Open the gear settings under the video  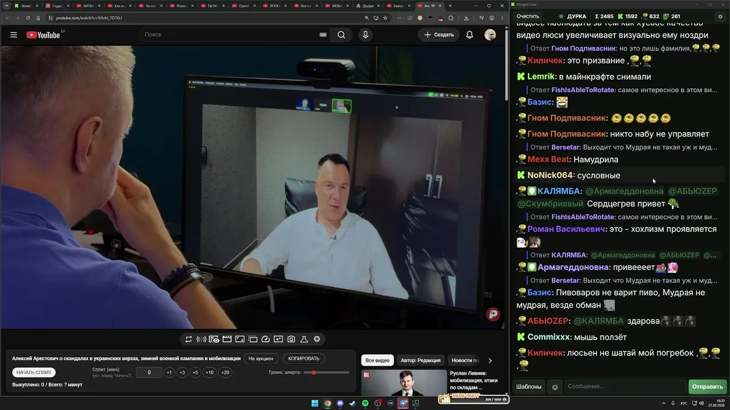tap(317, 339)
